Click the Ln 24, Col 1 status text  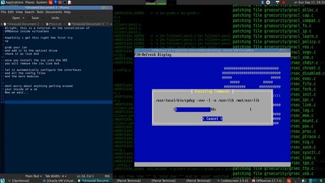(85, 176)
